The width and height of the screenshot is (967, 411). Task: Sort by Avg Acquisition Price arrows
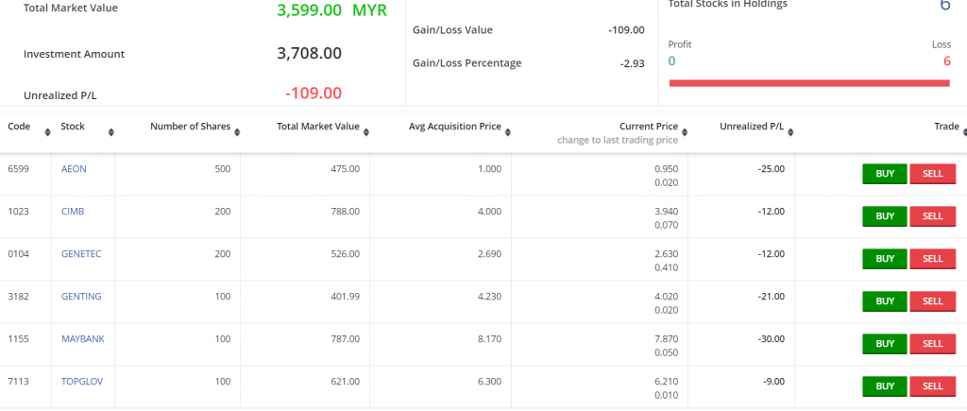click(x=507, y=132)
